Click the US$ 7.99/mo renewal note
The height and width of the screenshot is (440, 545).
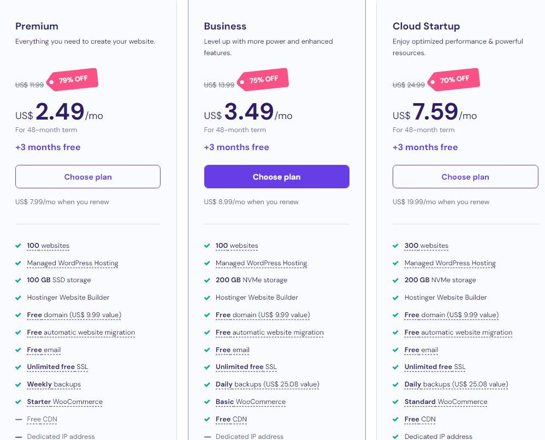click(62, 202)
